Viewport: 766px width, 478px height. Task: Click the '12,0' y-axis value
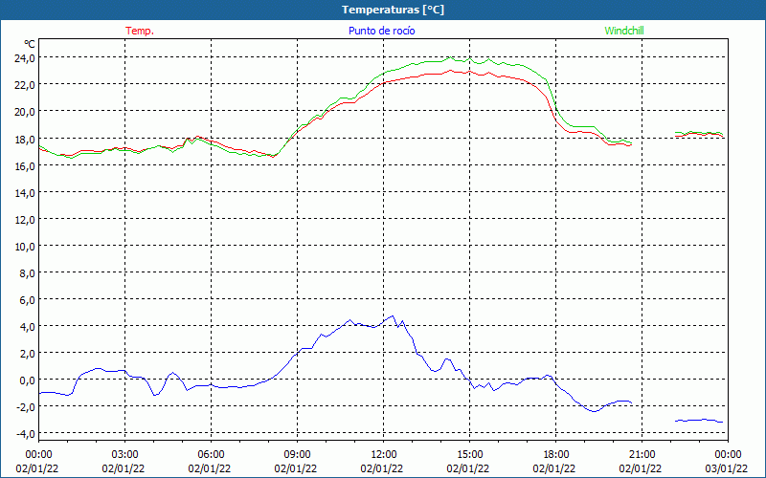coord(25,220)
